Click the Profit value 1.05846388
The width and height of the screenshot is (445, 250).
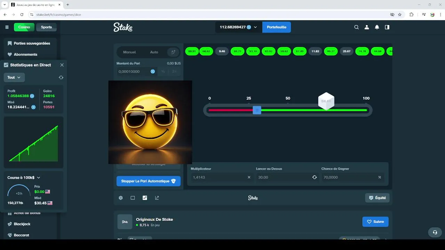coord(18,96)
